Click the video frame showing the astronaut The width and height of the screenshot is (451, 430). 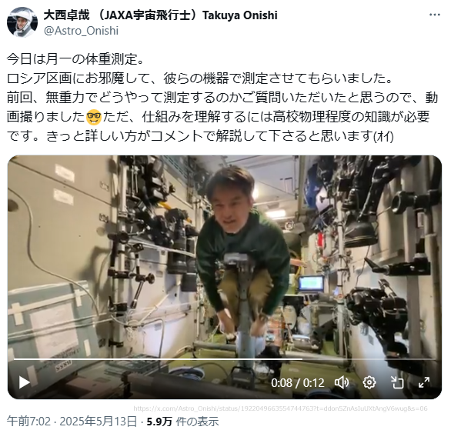pos(225,258)
